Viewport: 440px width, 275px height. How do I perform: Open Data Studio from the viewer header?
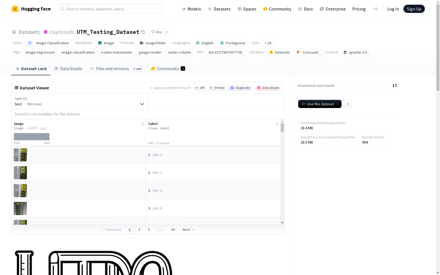point(268,88)
